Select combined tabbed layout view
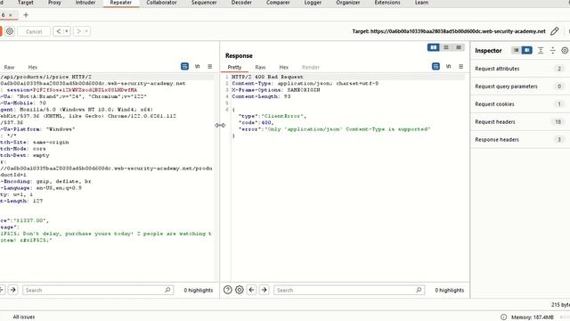Screen dimensions: 570x321 point(459,47)
